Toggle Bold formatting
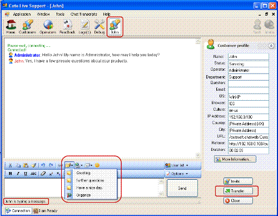278x216 pixels. [x=11, y=174]
